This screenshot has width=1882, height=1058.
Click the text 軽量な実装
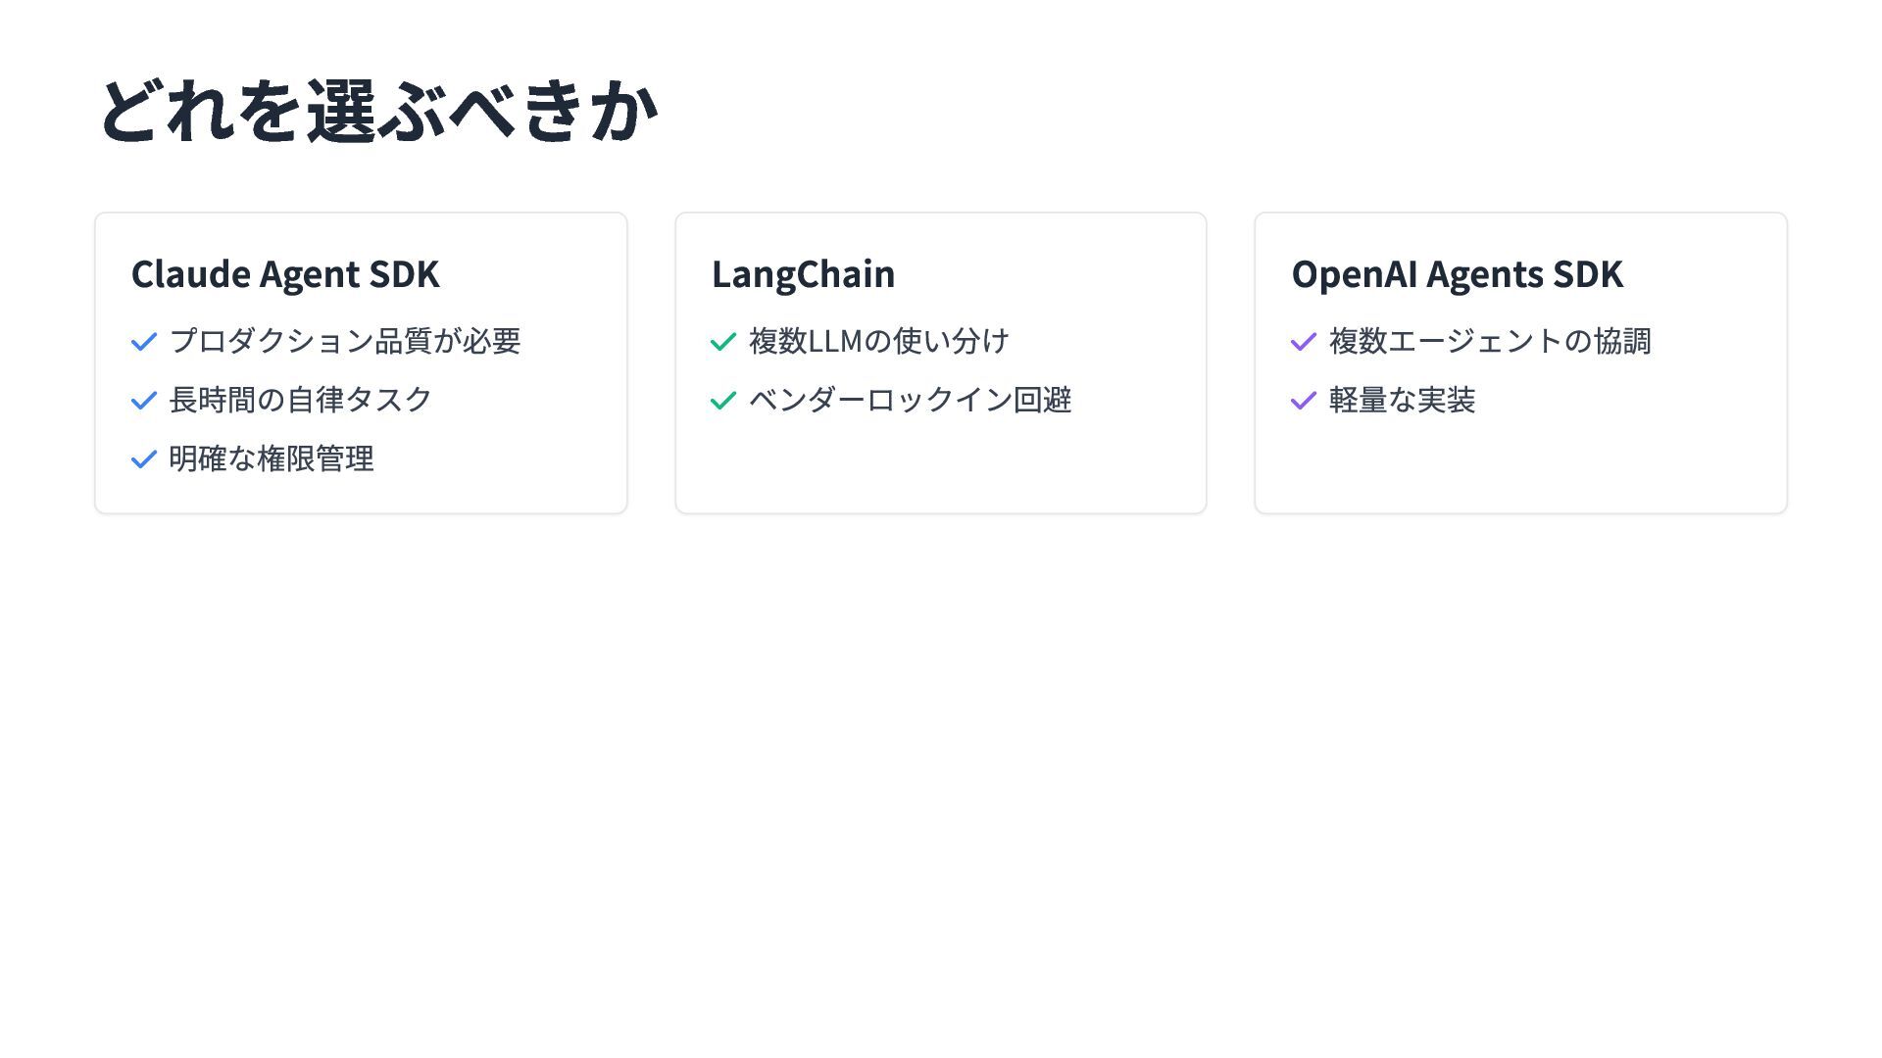[1402, 400]
